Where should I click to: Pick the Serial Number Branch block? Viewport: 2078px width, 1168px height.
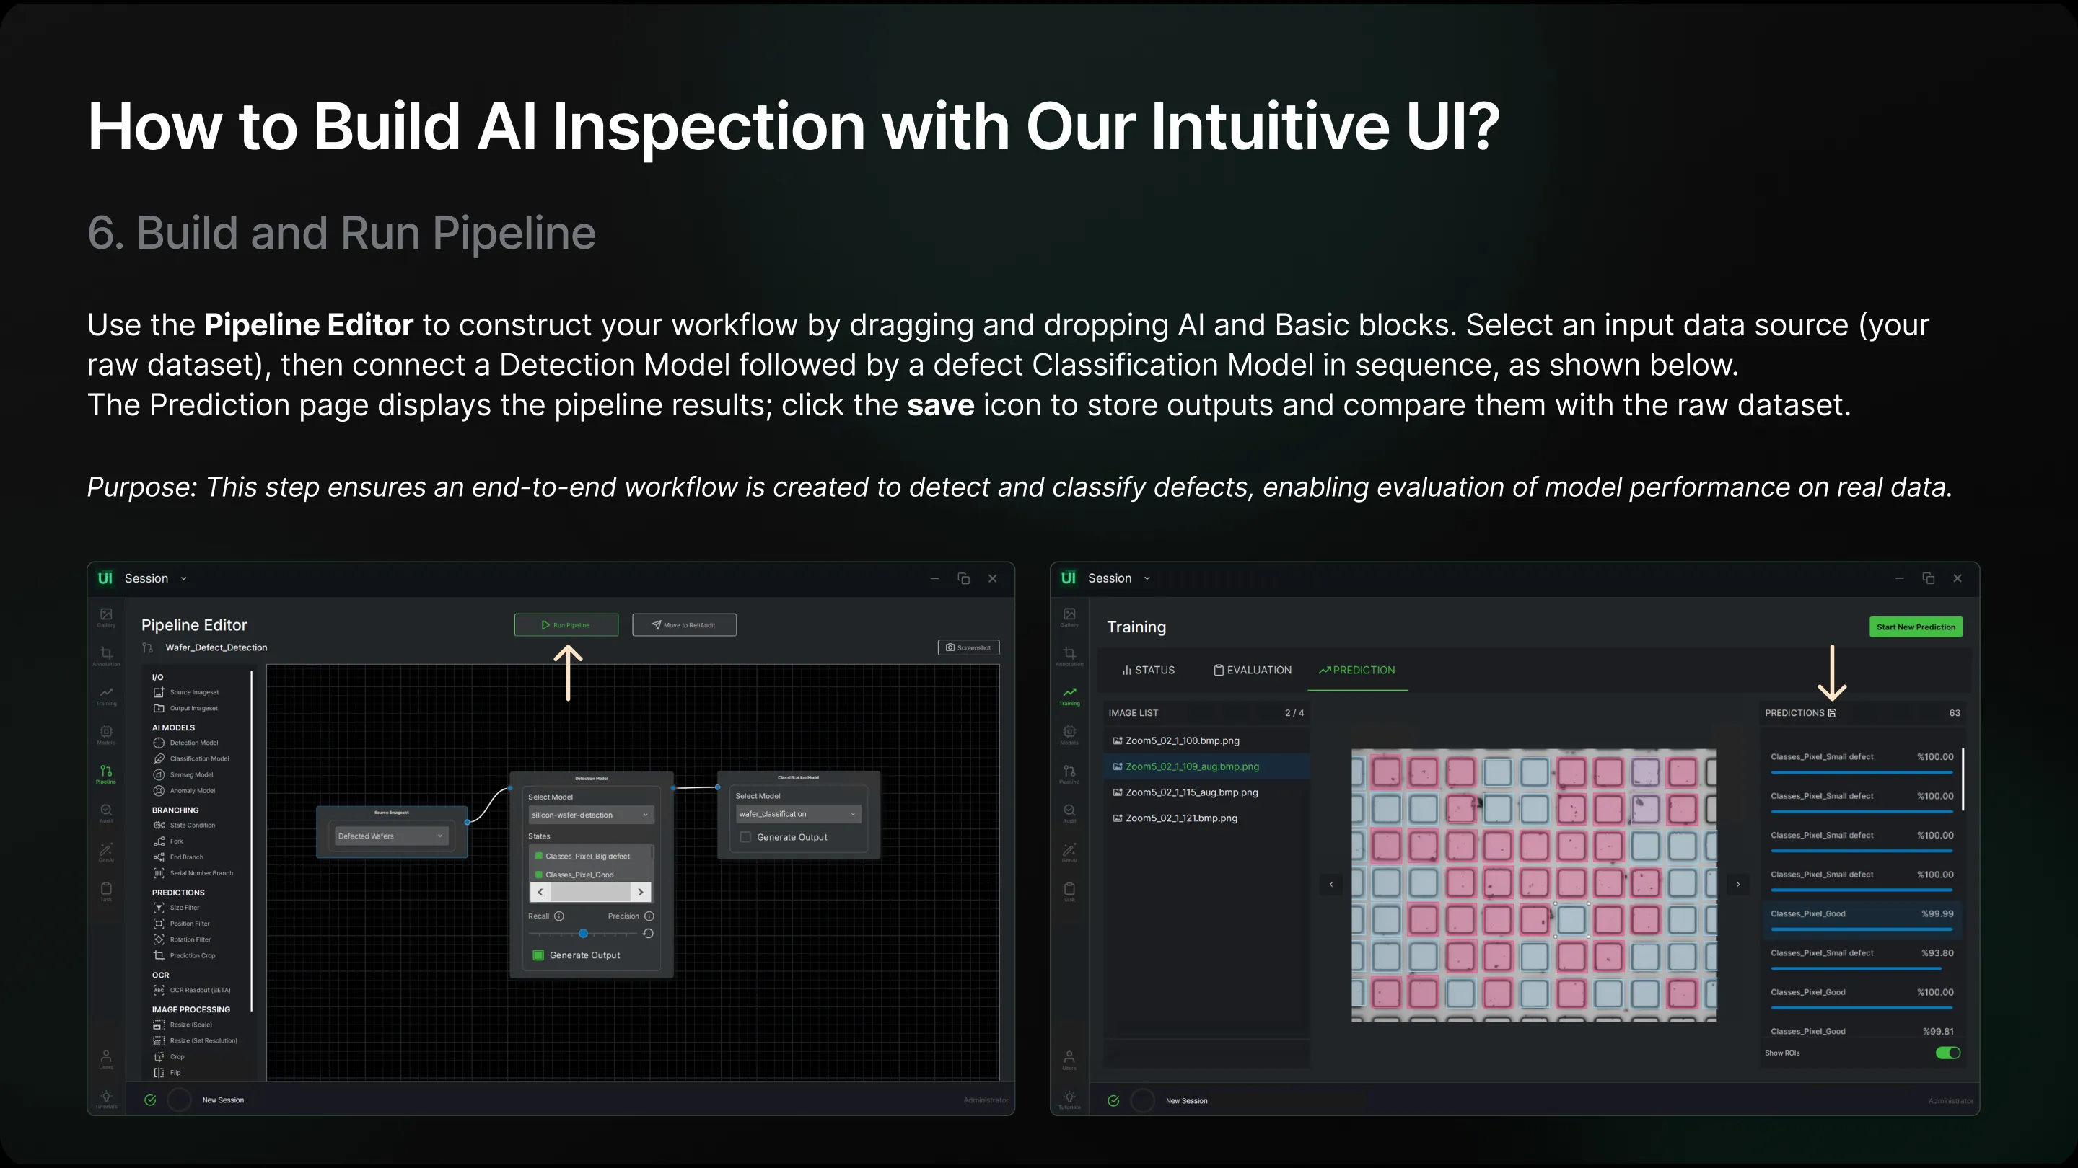click(193, 873)
